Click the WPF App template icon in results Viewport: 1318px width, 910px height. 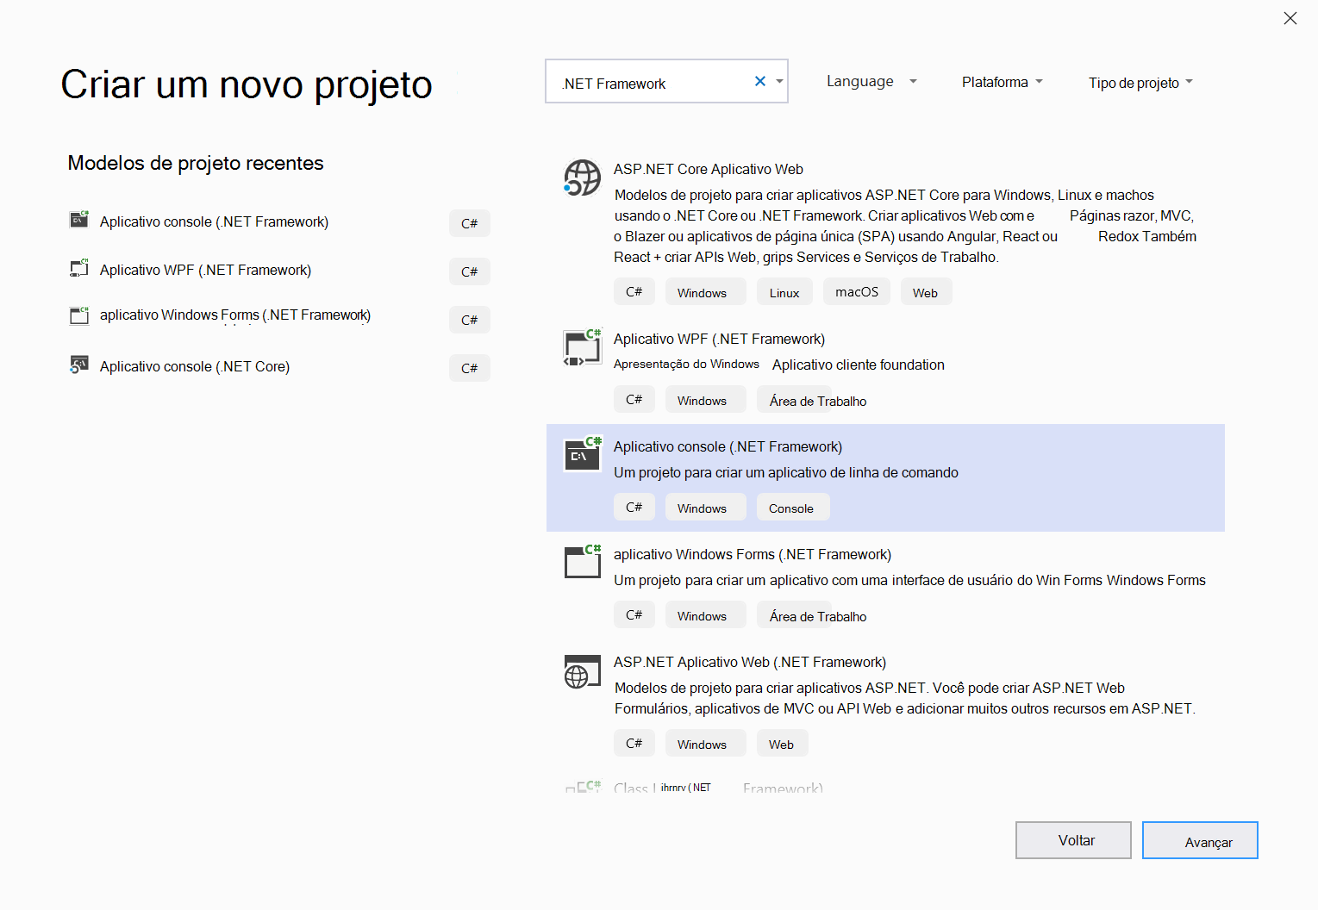point(582,347)
